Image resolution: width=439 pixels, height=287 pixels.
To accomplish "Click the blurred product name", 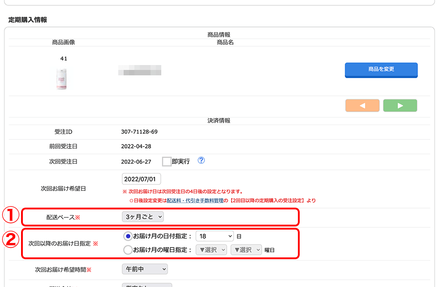I will [140, 70].
